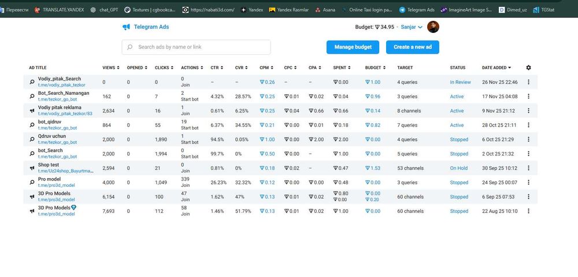Image resolution: width=578 pixels, height=277 pixels.
Task: Click the Qdruv uchun ad title
Action: [52, 136]
